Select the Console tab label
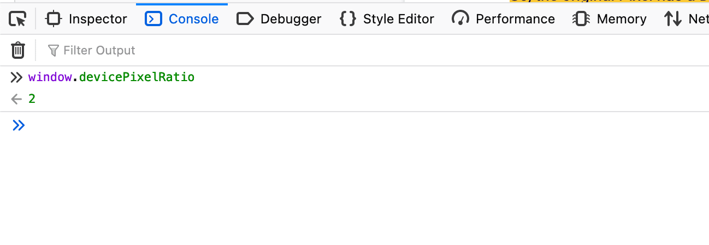Viewport: 709px width, 245px height. pyautogui.click(x=193, y=20)
